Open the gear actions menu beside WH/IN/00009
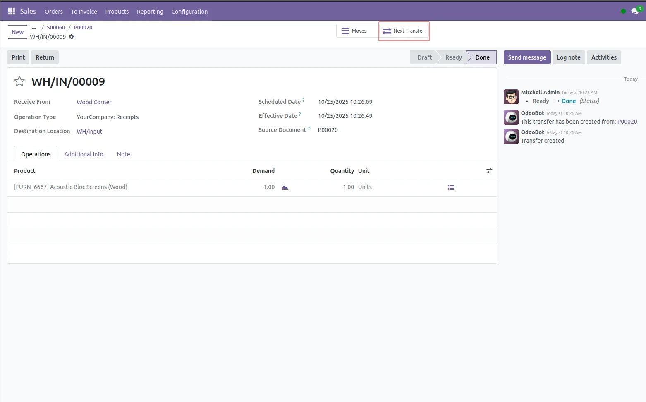646x402 pixels. pyautogui.click(x=72, y=37)
